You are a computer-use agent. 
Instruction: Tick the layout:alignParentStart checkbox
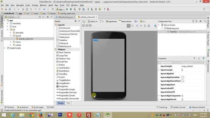(183, 81)
